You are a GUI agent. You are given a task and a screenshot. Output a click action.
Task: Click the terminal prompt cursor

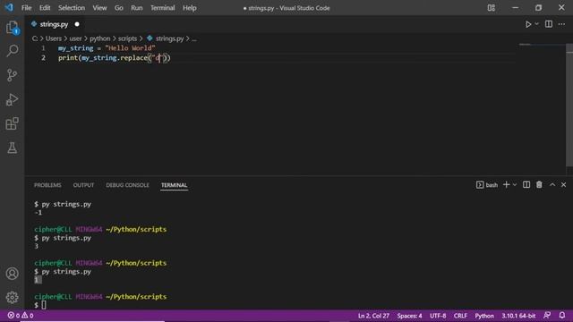[44, 305]
